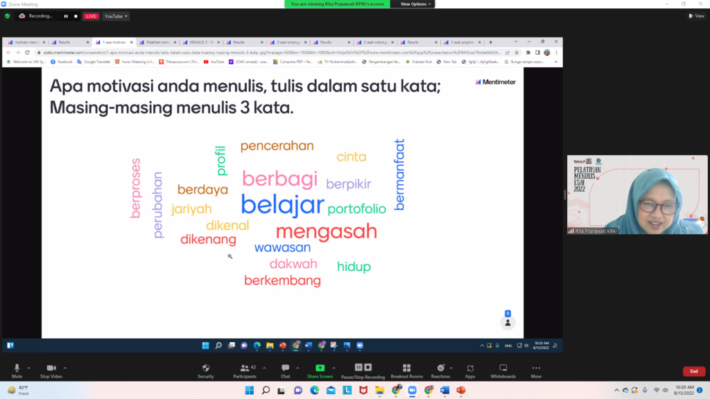Open Breakout Rooms
Viewport: 710px width, 399px height.
[406, 371]
